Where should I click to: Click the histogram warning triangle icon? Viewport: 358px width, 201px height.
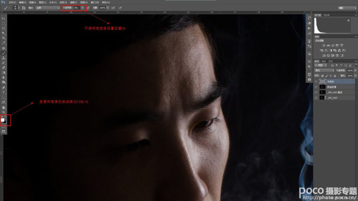(x=349, y=21)
